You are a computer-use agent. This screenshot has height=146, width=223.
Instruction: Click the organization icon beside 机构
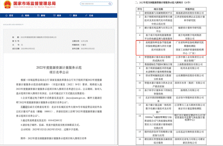(x=22, y=15)
